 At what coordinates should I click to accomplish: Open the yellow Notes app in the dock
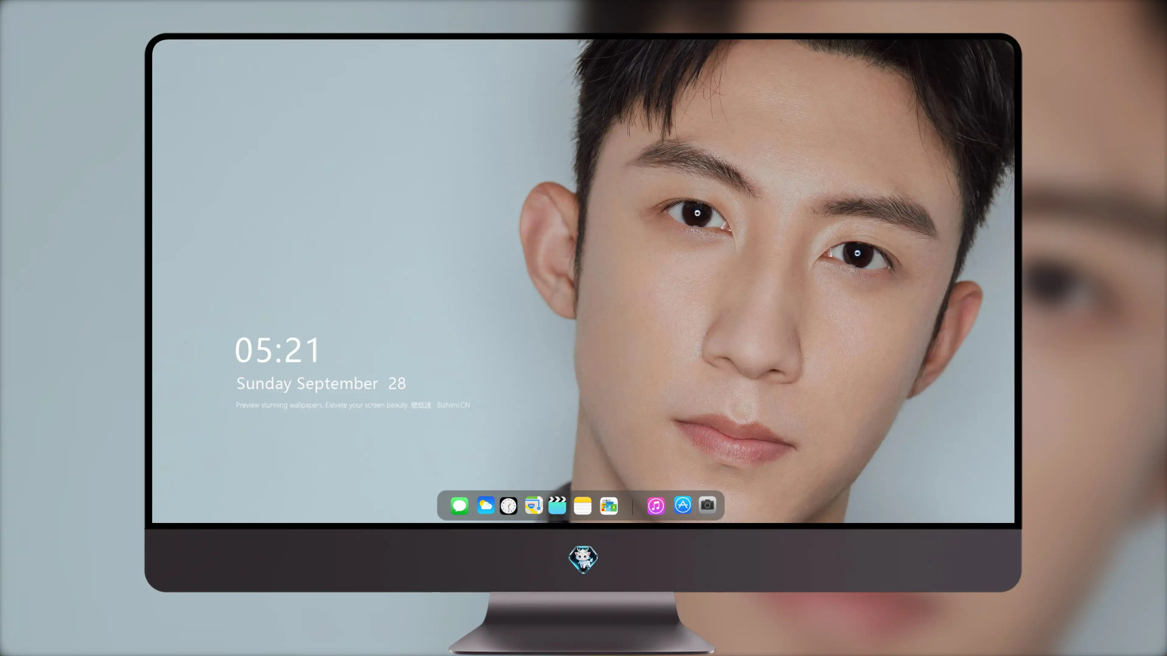coord(583,505)
